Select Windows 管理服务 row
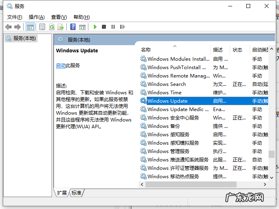279x209 pixels. pyautogui.click(x=204, y=151)
